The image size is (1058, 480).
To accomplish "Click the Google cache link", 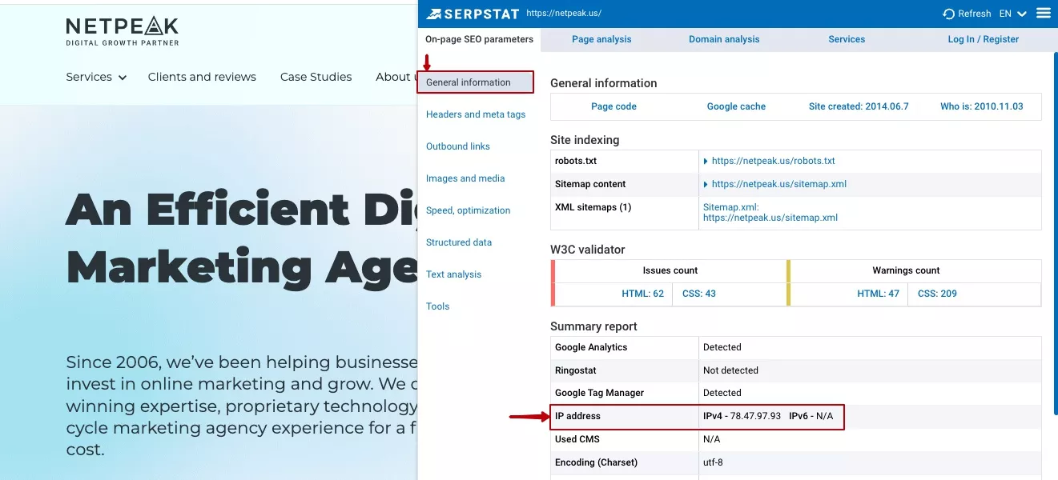I will pos(736,106).
